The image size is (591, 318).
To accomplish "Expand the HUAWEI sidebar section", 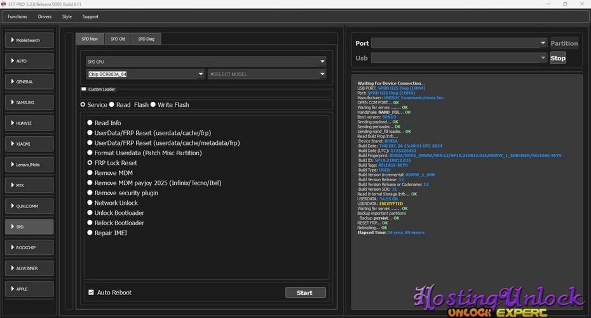I will click(29, 123).
